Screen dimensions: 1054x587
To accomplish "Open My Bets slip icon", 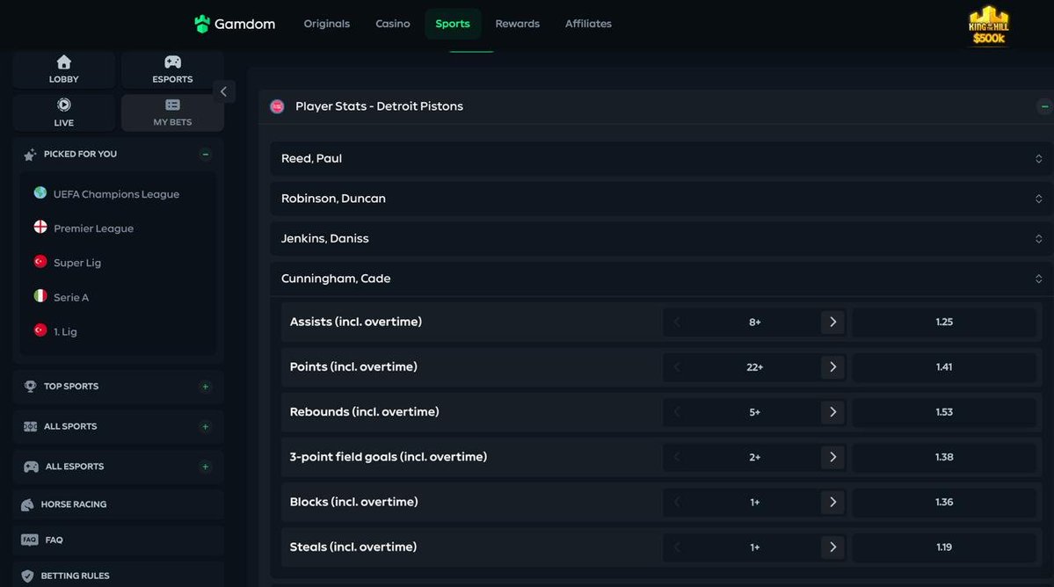I will 173,105.
